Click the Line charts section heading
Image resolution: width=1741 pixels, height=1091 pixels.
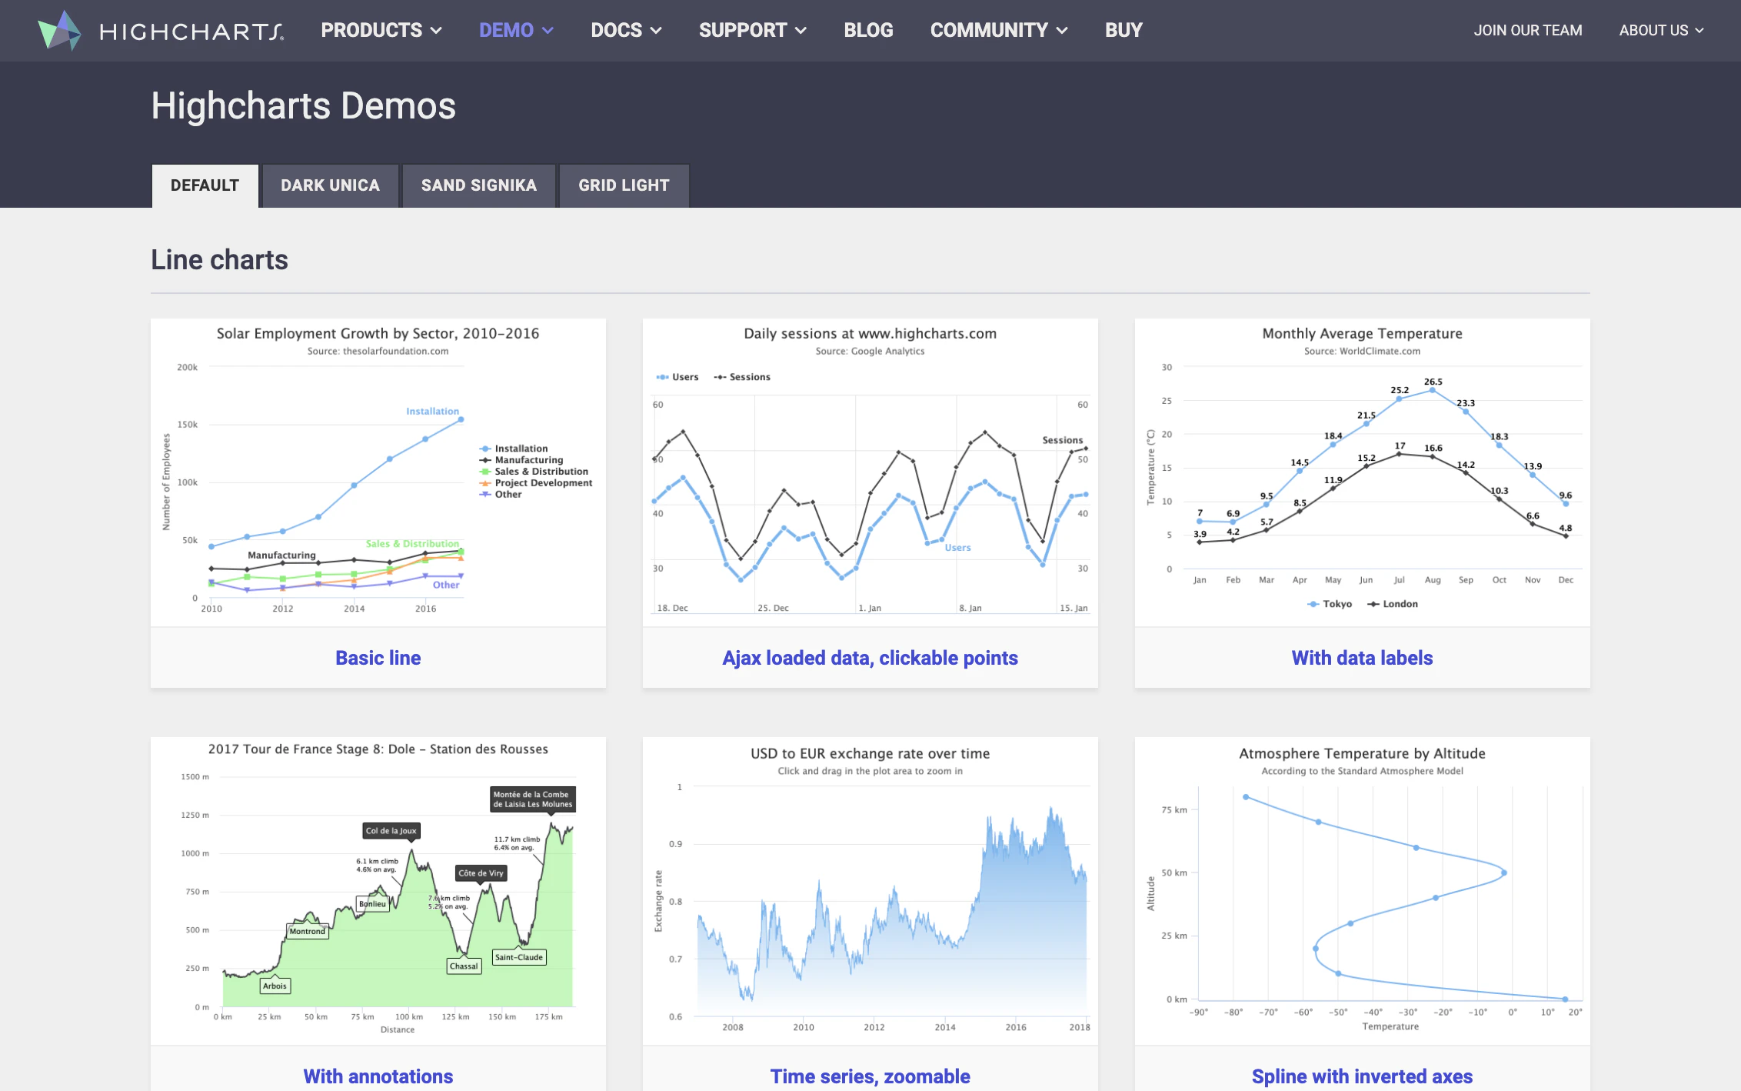(219, 260)
